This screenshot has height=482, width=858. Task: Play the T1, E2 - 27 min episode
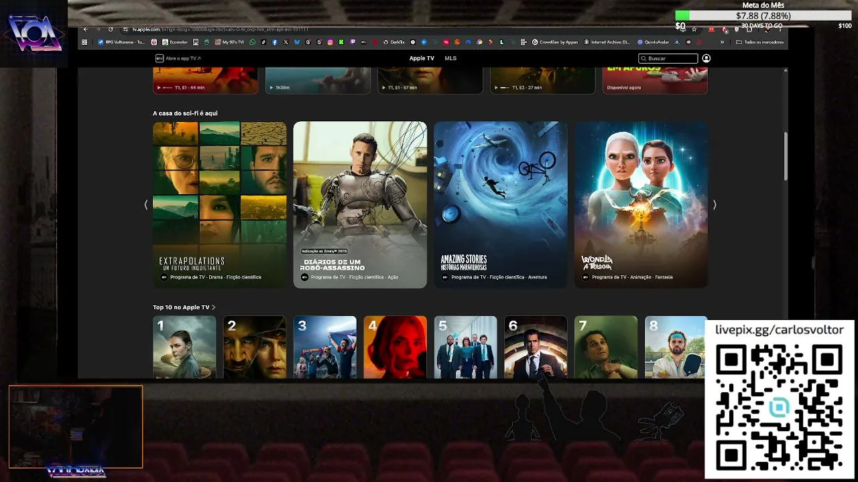[543, 80]
